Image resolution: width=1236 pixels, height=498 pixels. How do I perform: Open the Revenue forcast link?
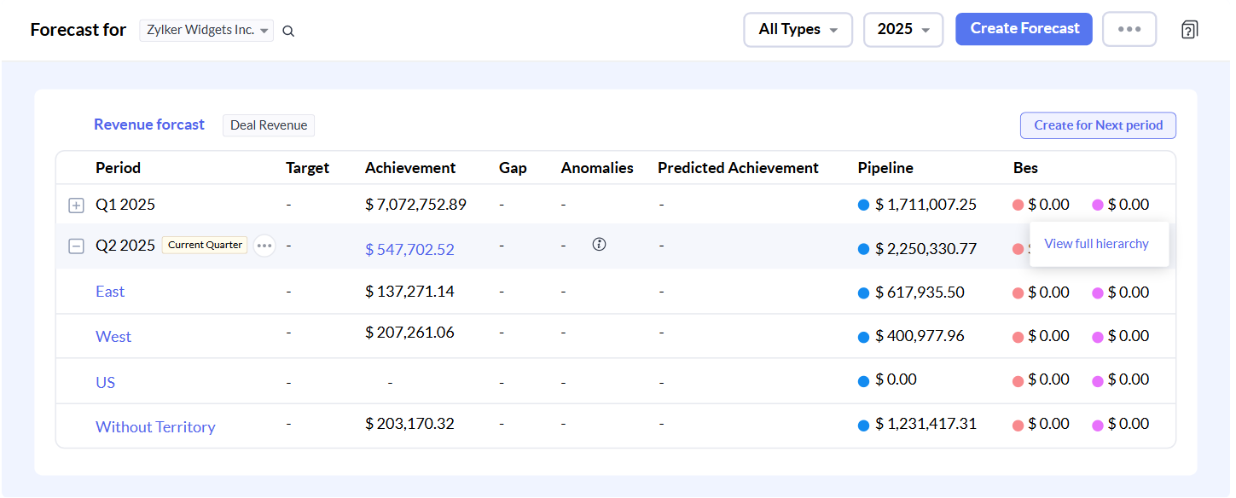point(149,124)
